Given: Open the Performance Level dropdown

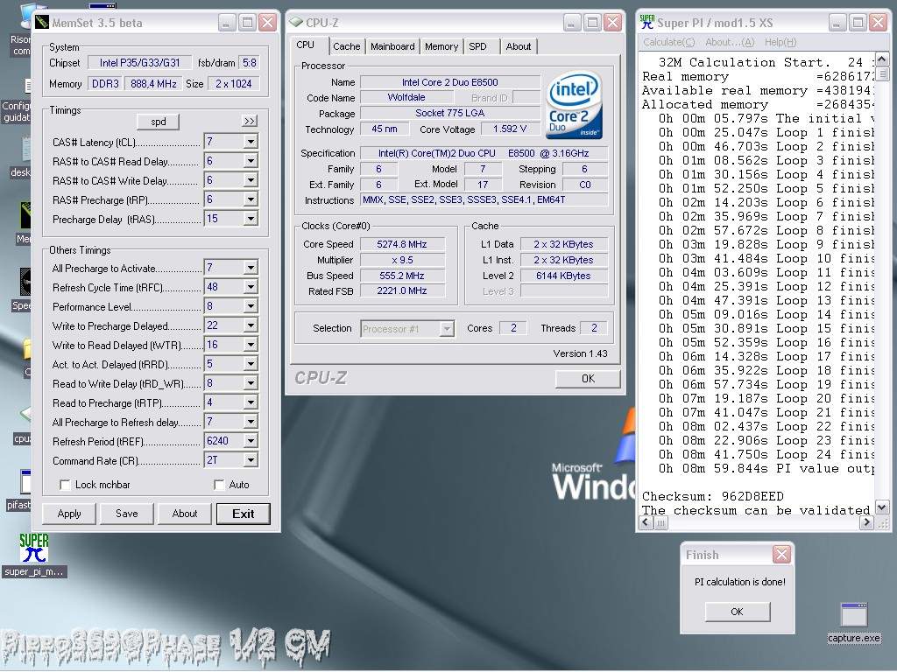Looking at the screenshot, I should pyautogui.click(x=251, y=306).
